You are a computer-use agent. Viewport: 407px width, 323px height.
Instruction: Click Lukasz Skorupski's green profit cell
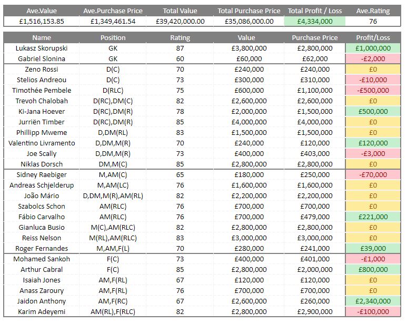coord(373,48)
